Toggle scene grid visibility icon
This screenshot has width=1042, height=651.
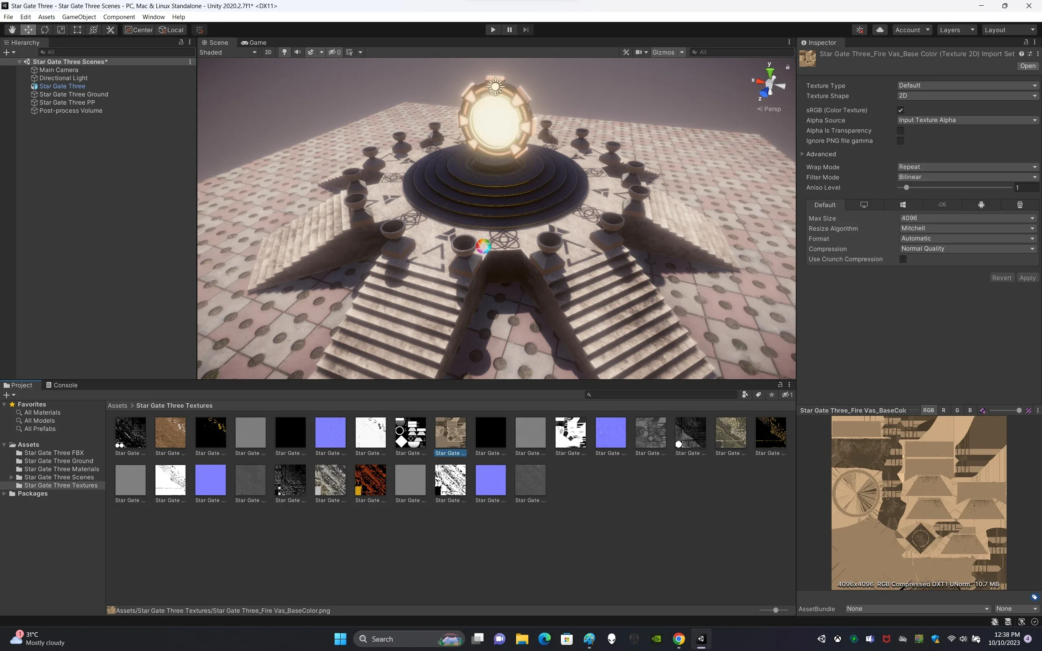tap(349, 52)
